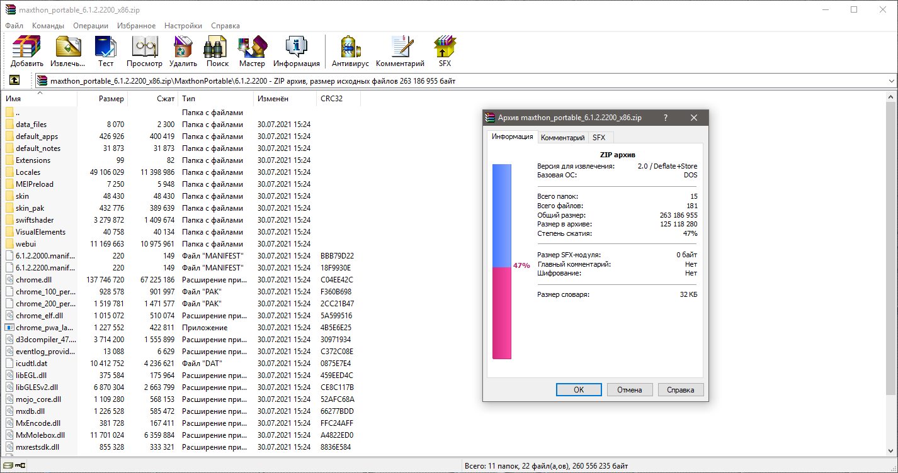Click the Добавить (Add) toolbar icon
Screen dimensions: 898x473
27,52
